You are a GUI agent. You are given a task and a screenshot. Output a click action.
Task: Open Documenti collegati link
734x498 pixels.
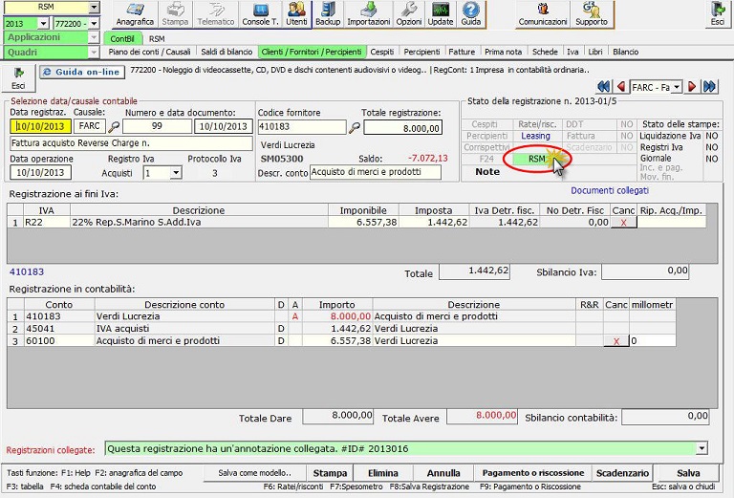pos(610,190)
